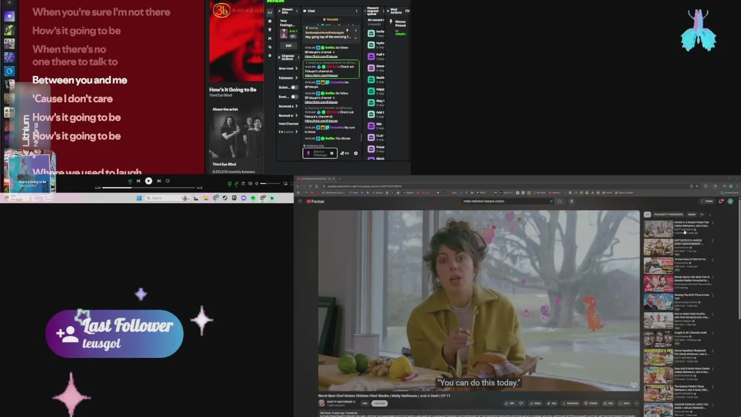
Task: Select the From Matty Matheson chip
Action: [668, 214]
